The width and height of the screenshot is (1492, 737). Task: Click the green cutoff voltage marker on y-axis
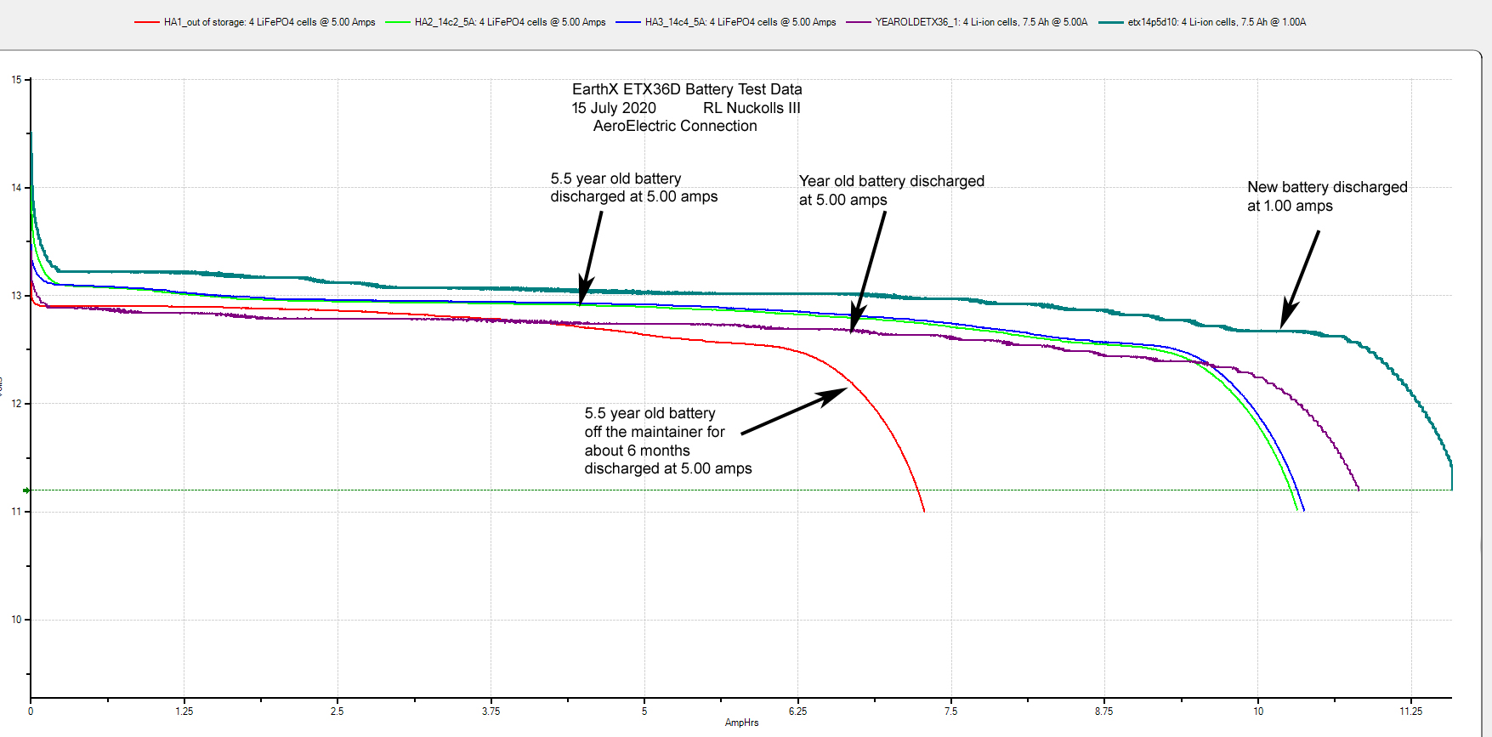[x=26, y=490]
